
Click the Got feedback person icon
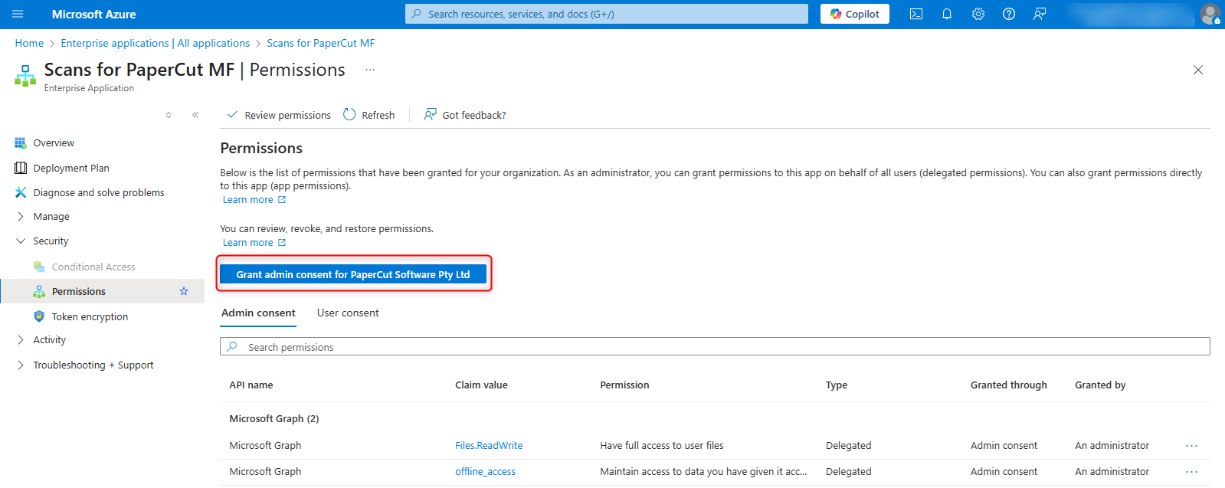pyautogui.click(x=431, y=114)
